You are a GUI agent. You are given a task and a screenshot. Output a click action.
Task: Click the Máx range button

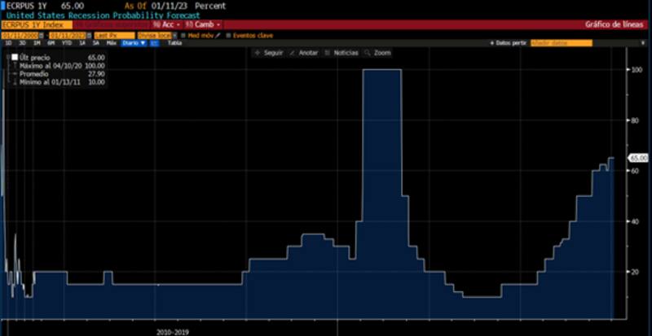click(111, 42)
